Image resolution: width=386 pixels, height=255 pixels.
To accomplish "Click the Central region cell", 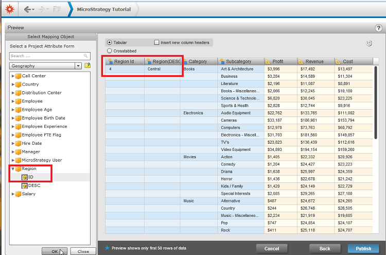I will pyautogui.click(x=162, y=69).
